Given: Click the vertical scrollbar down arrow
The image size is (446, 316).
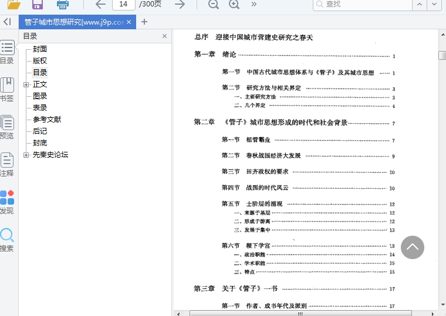Looking at the screenshot, I should point(442,305).
